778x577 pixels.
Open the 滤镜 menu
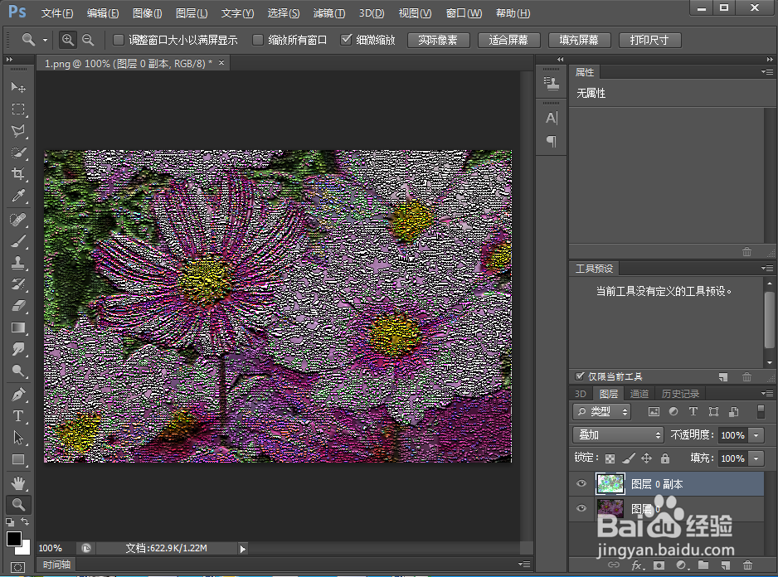pos(329,13)
